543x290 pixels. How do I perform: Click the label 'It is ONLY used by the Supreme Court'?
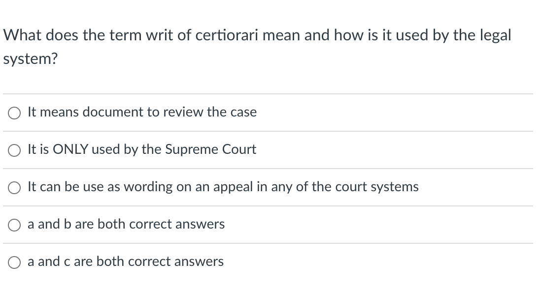tap(142, 149)
